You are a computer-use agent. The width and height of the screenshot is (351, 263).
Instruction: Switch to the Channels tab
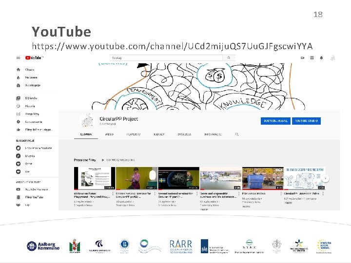click(x=159, y=134)
